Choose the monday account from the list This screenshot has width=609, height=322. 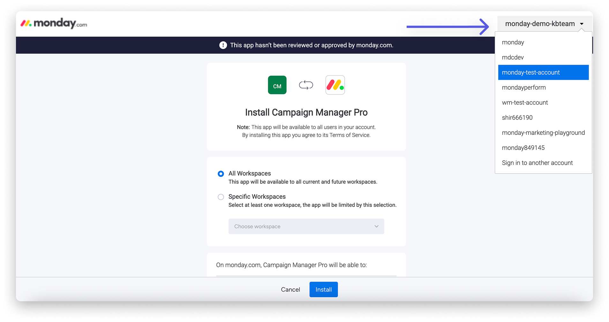tap(543, 42)
